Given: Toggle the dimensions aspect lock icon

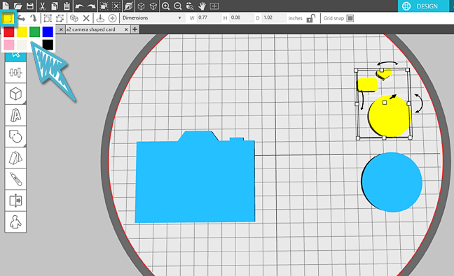Looking at the screenshot, I should pyautogui.click(x=310, y=18).
